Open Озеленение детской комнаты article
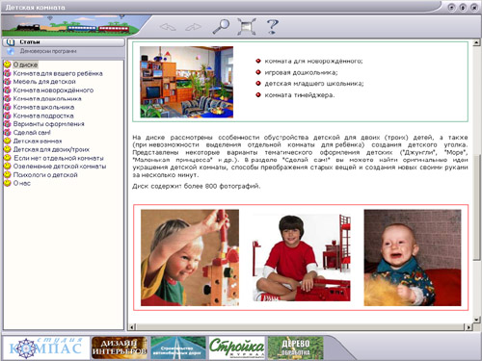 [60, 167]
